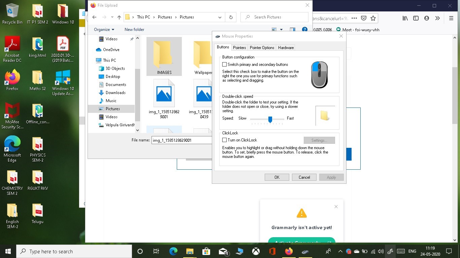Open the page actions three-dots menu
460x258 pixels.
click(354, 18)
